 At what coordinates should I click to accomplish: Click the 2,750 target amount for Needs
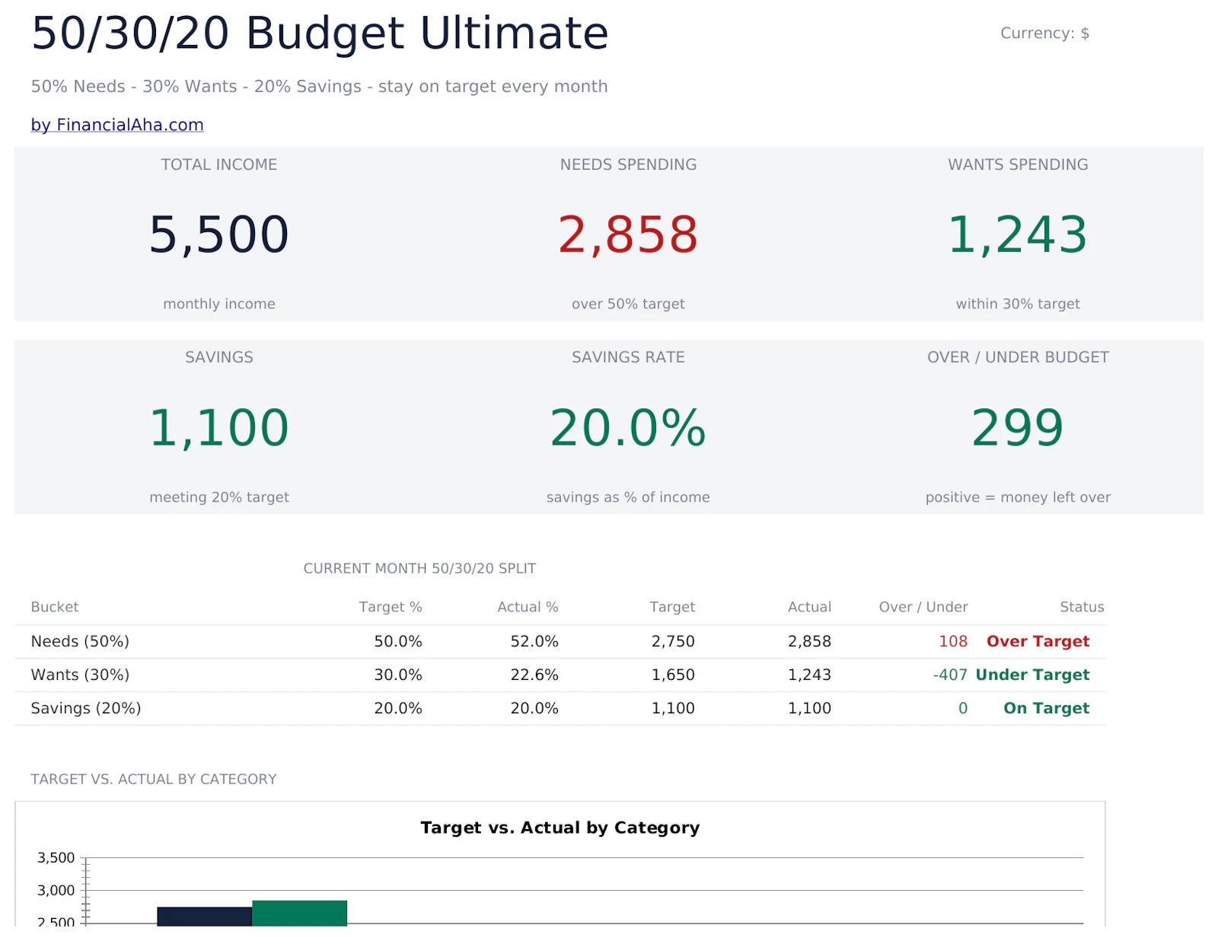pyautogui.click(x=673, y=642)
